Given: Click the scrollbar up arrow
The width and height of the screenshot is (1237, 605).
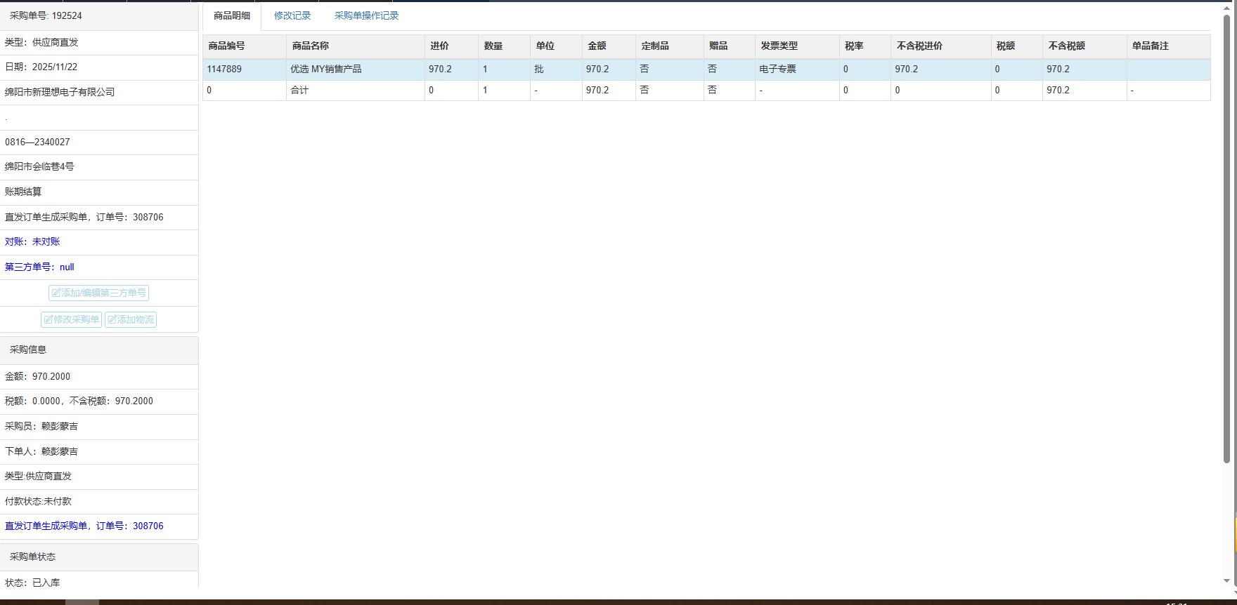Looking at the screenshot, I should pos(1227,7).
